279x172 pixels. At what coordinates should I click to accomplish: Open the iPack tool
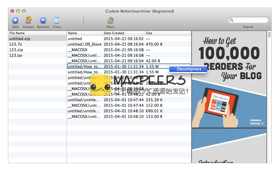click(x=110, y=20)
